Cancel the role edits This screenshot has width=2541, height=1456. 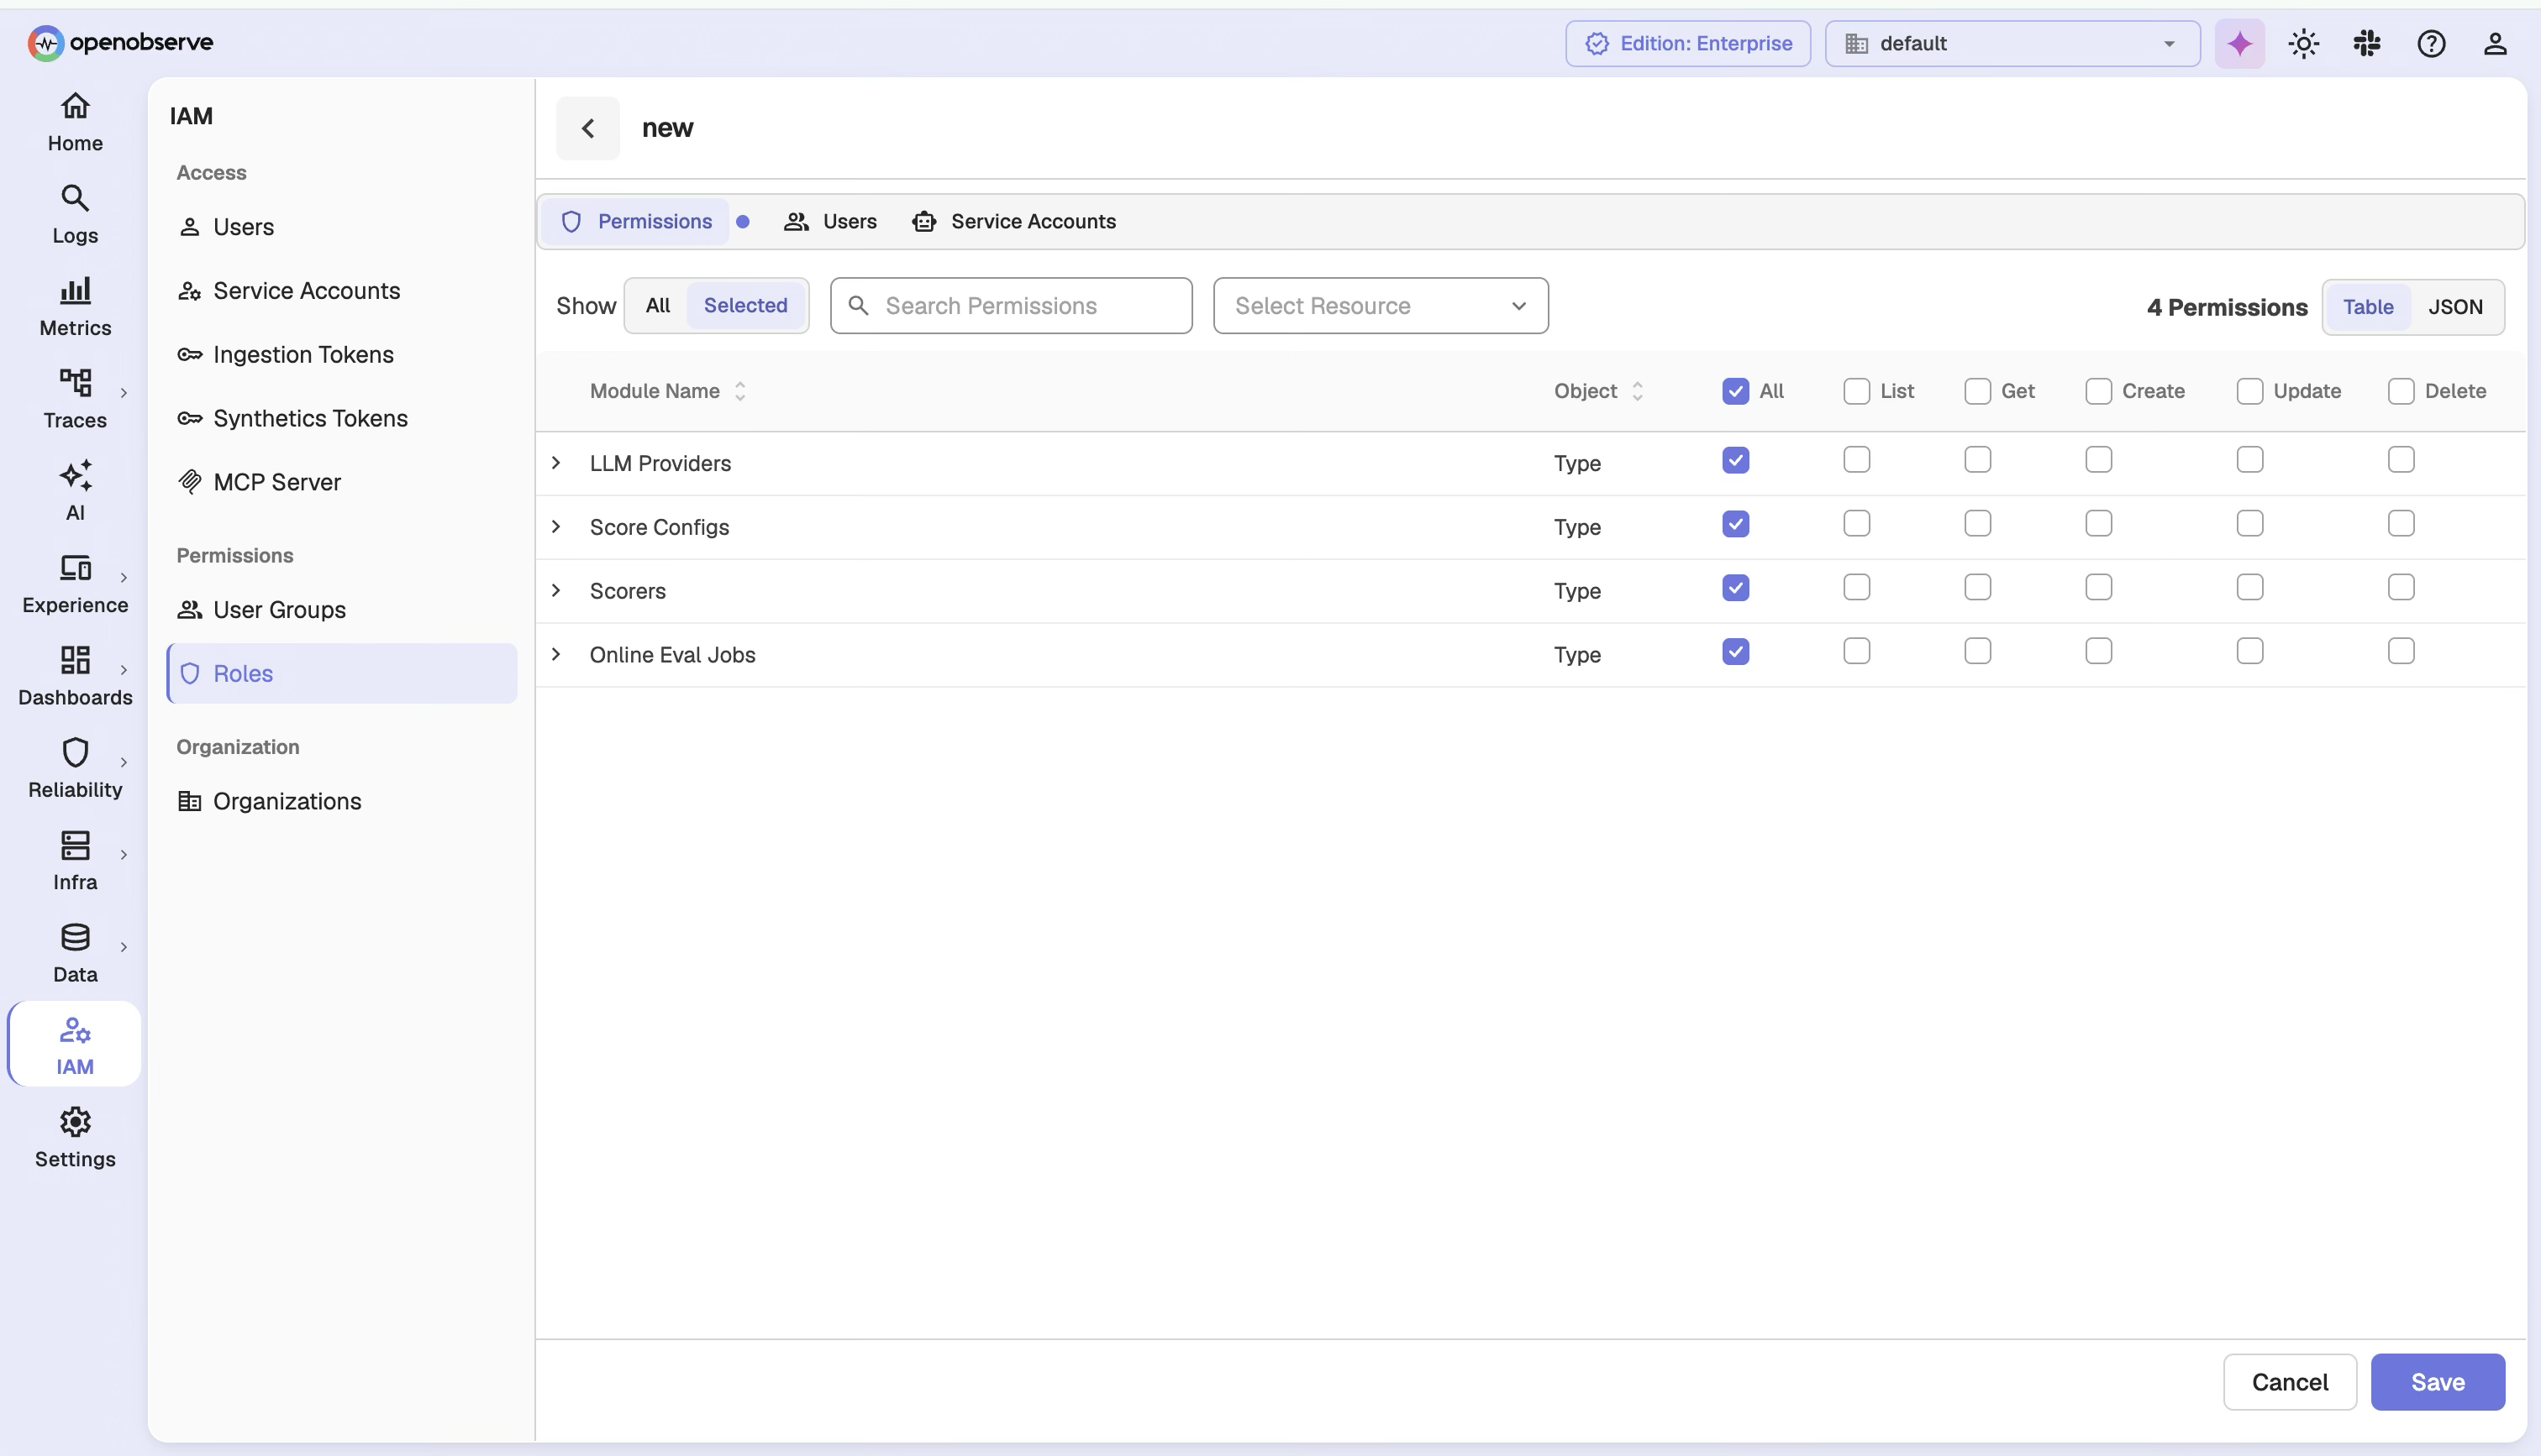coord(2290,1382)
